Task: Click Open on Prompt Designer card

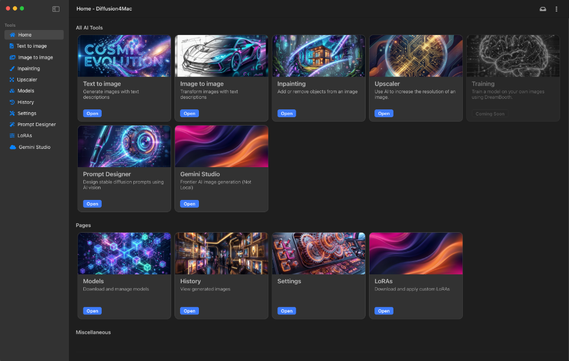Action: [92, 204]
